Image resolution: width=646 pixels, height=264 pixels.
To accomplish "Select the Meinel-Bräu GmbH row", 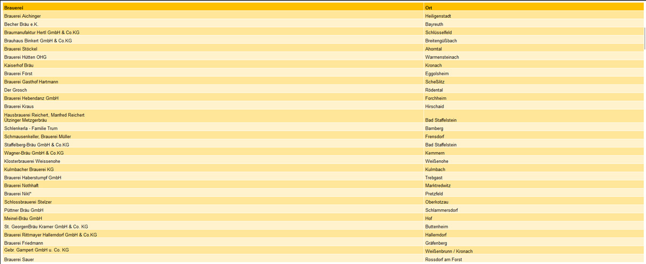I will (x=23, y=218).
